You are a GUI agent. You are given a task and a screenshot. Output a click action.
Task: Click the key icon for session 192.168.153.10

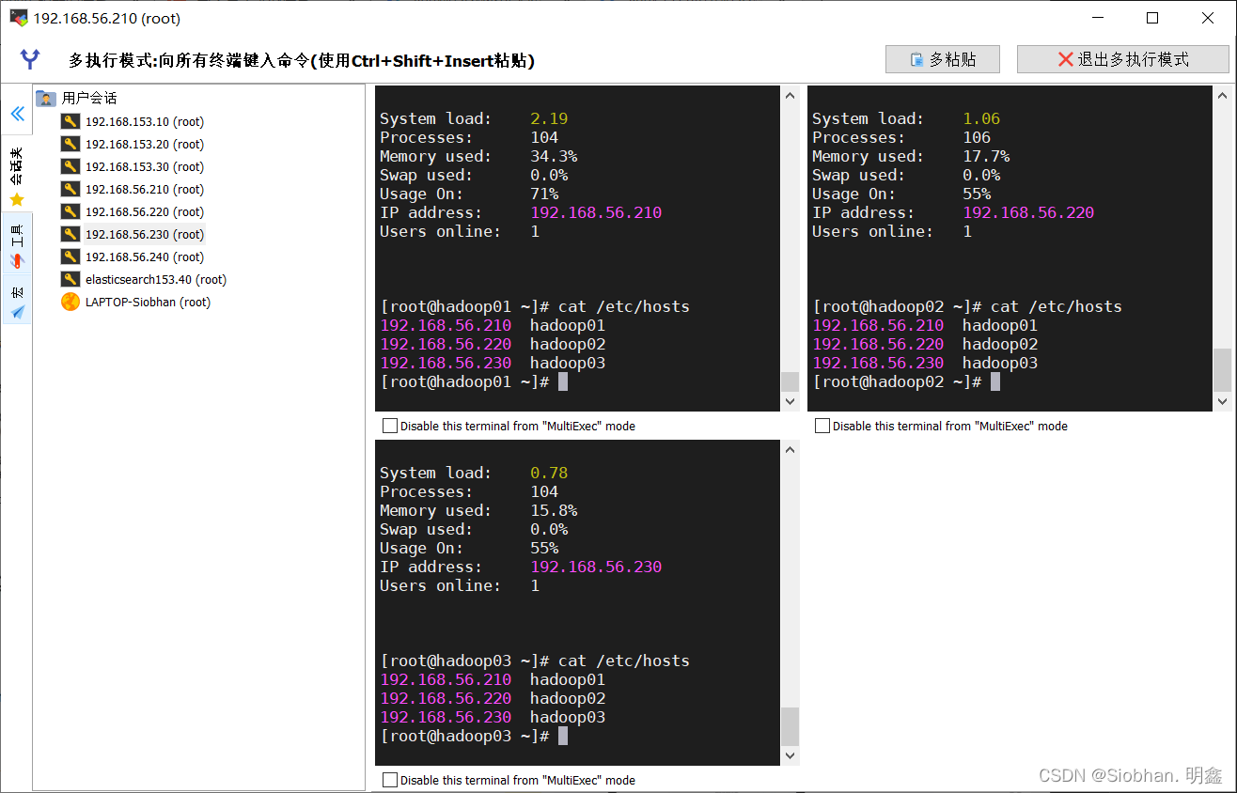(70, 121)
